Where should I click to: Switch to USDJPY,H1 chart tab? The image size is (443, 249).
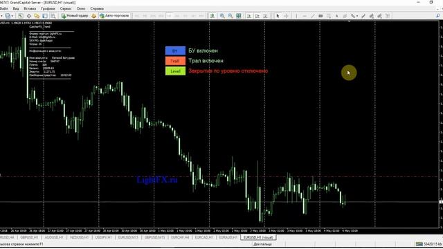click(x=104, y=237)
